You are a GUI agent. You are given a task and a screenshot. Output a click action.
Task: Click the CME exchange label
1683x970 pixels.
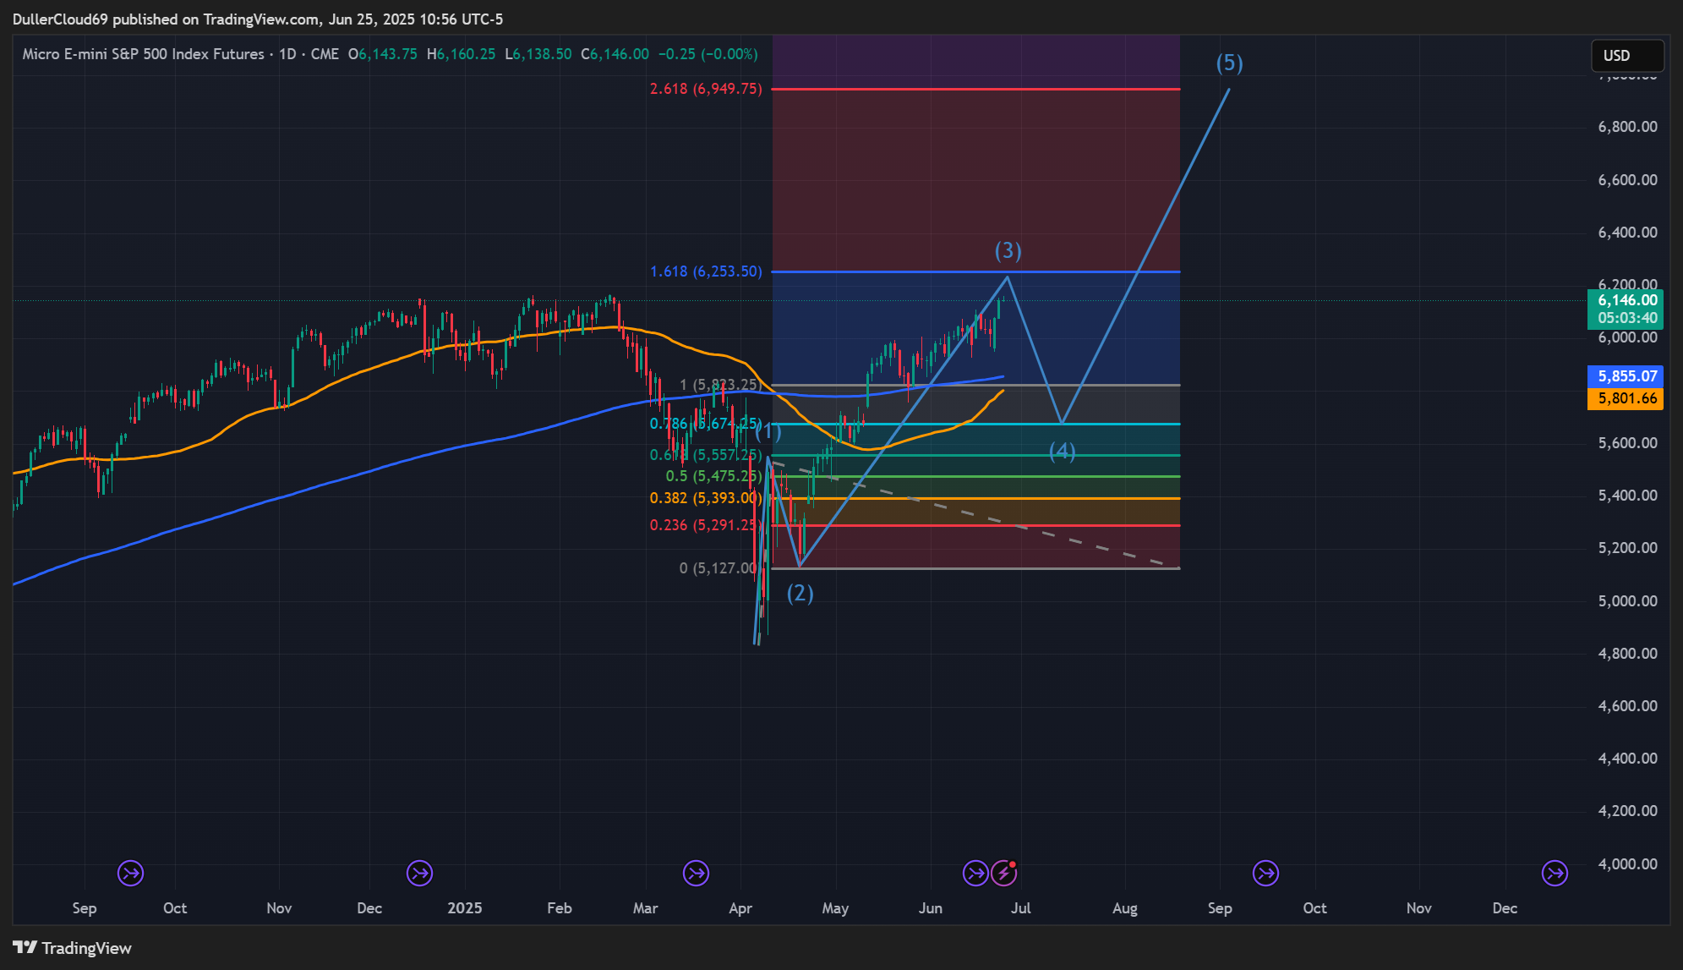tap(325, 54)
